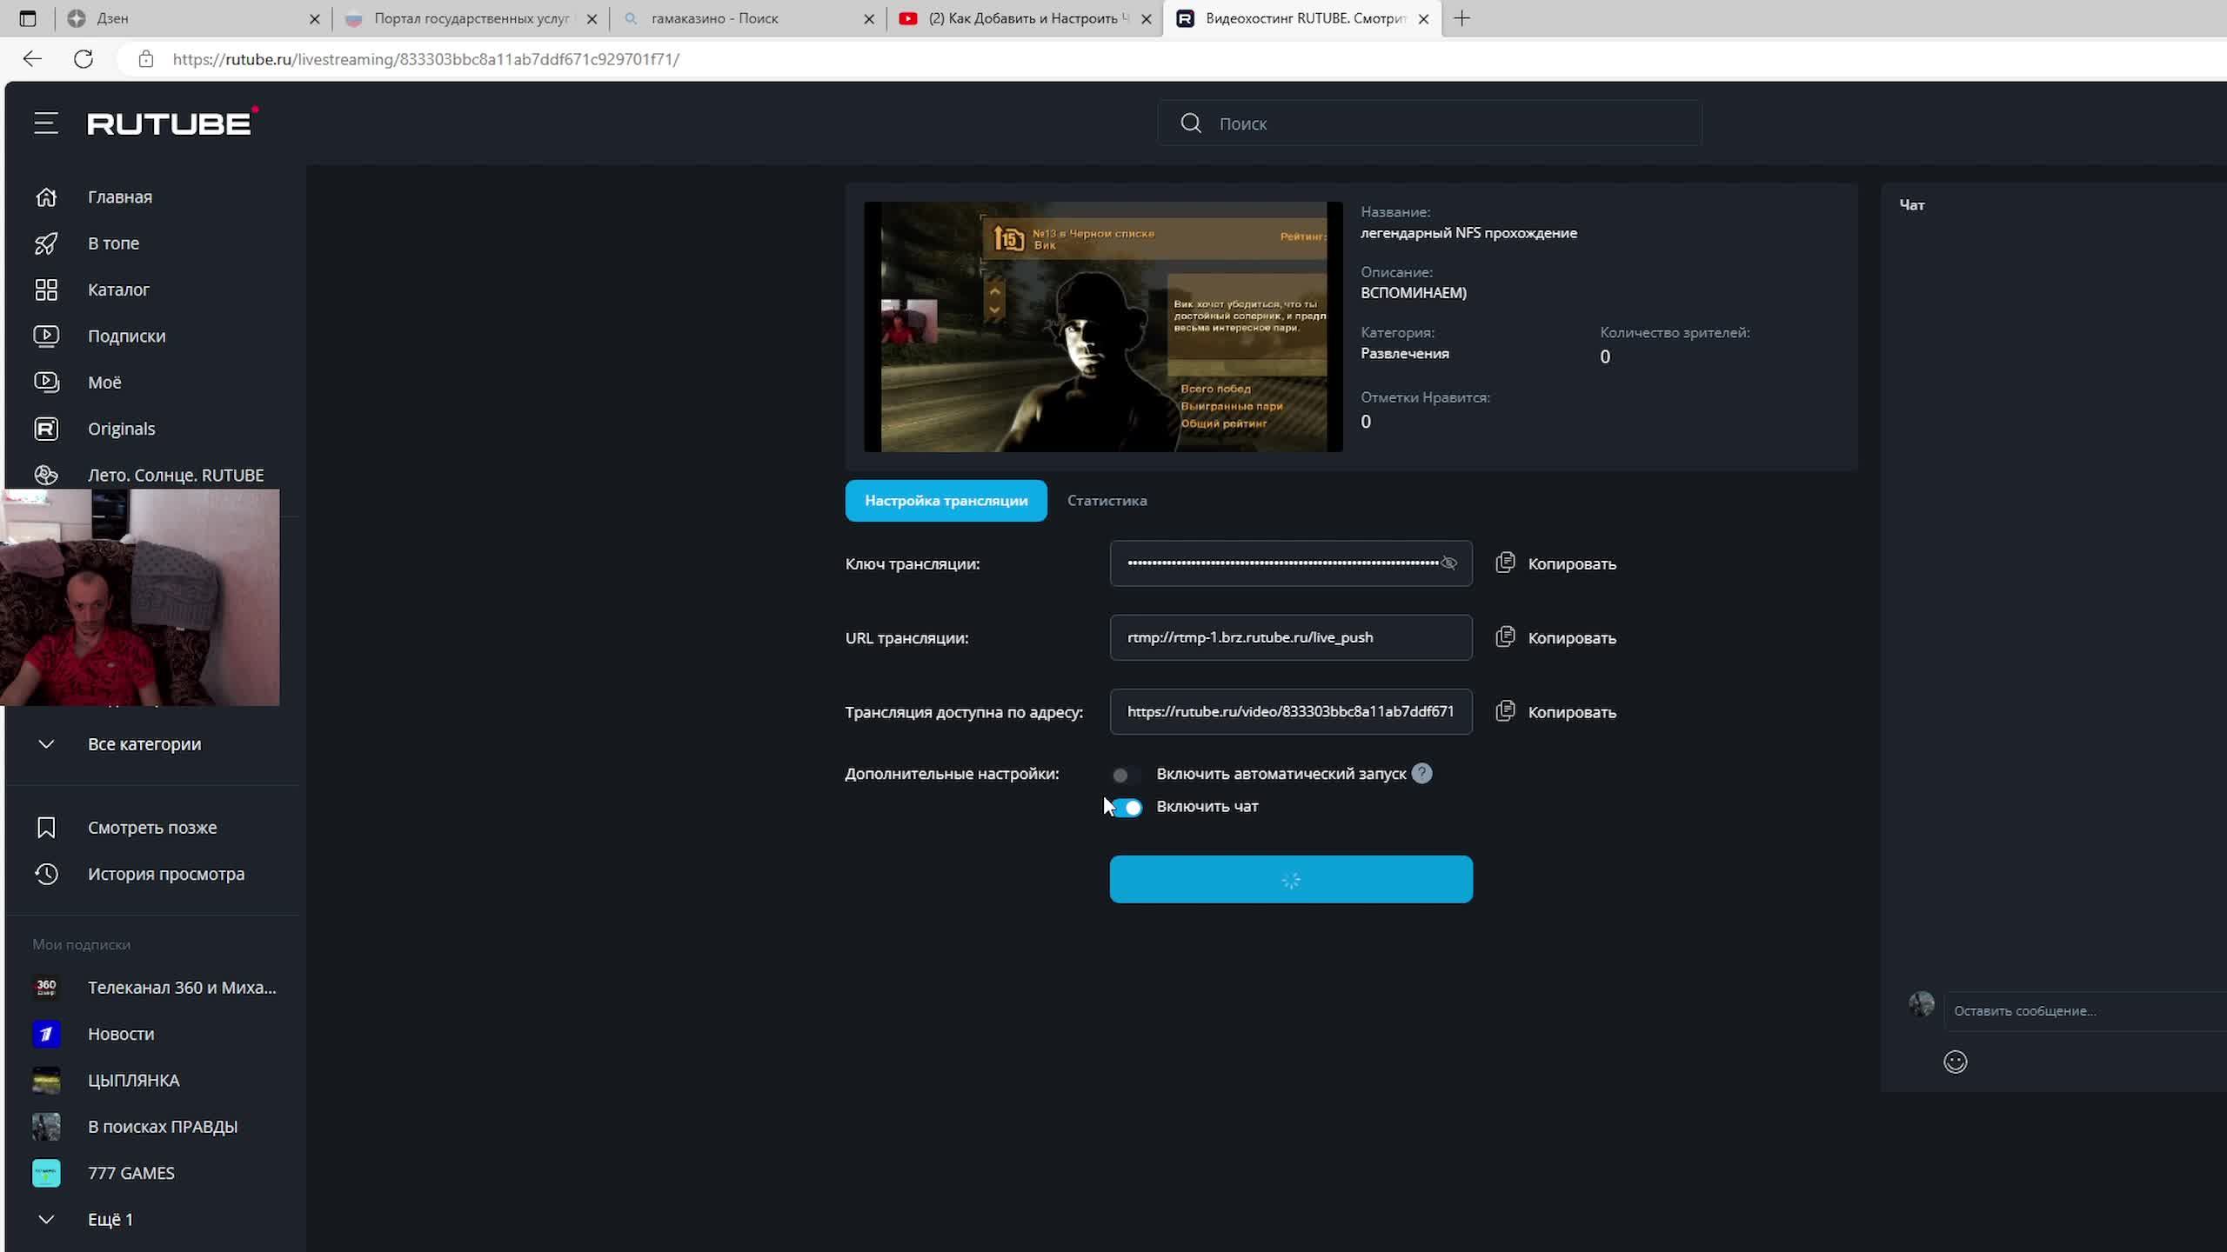Screen dimensions: 2227x1252
Task: Select the Настройка трансляции tab
Action: [x=946, y=501]
